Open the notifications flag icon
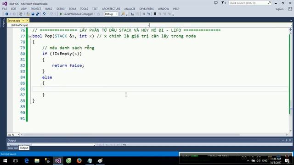This screenshot has width=294, height=165. click(x=223, y=3)
